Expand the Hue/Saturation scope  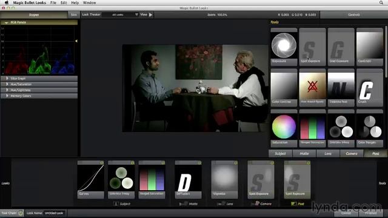pos(7,84)
